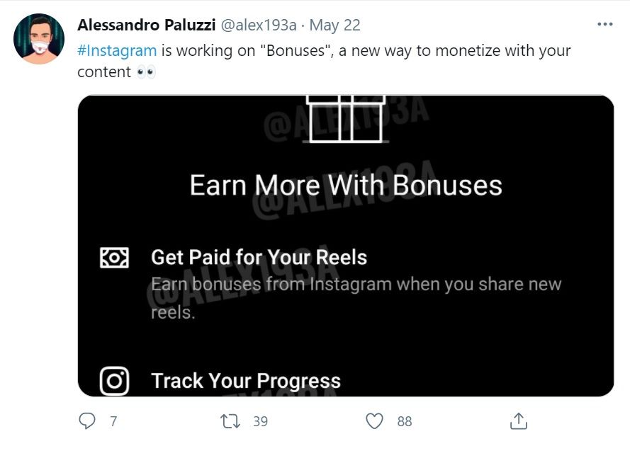Click the "Get Paid for Your Reels" title
The width and height of the screenshot is (630, 451).
pos(259,257)
